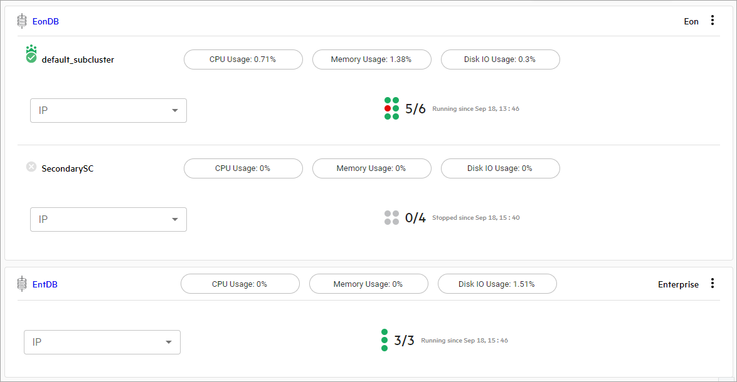Click EntDB Disk IO Usage 1.51% pill
Screen dimensions: 737x382
click(x=497, y=284)
